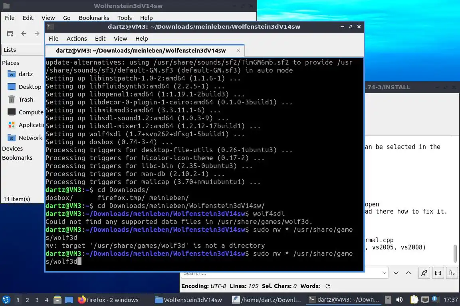Find next match with down chevron
This screenshot has width=460, height=306.
click(x=396, y=273)
